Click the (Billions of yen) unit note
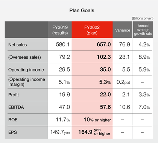This screenshot has width=158, height=143. click(143, 18)
